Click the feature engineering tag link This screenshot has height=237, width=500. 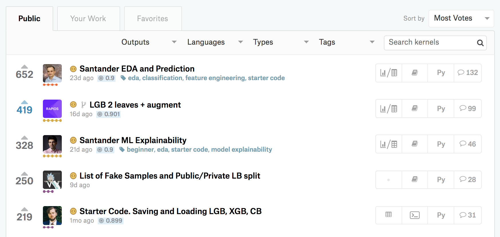pos(215,78)
